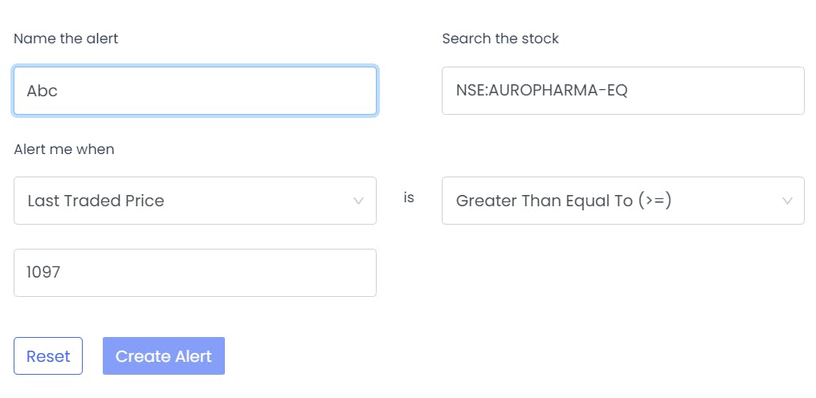Place cursor on the 1097 number text
This screenshot has height=398, width=816.
[x=43, y=272]
